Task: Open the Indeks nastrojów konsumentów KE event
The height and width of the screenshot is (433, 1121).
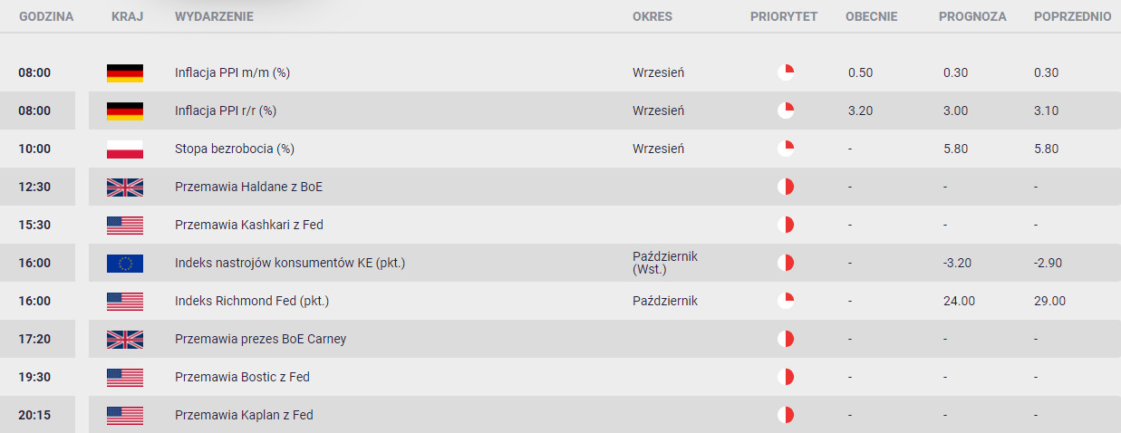Action: pos(290,263)
